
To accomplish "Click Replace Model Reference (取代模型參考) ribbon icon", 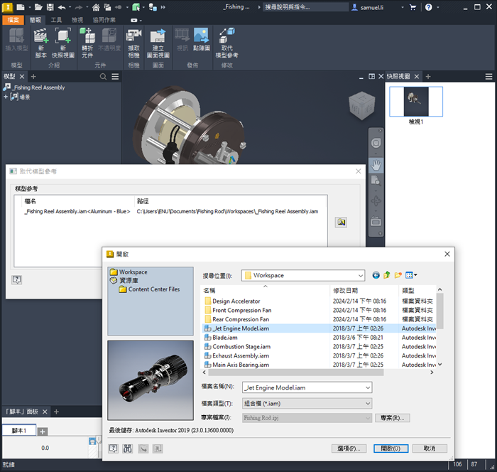I will pyautogui.click(x=226, y=43).
